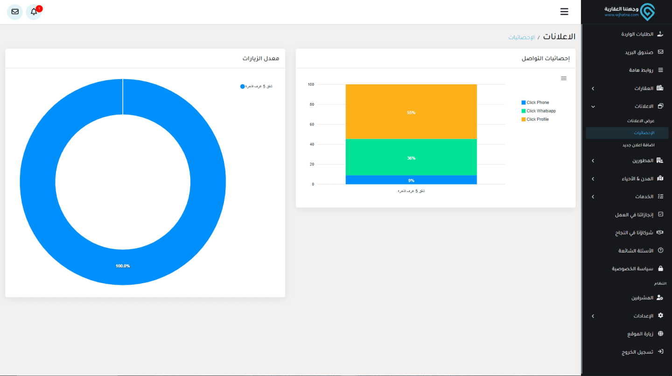Open the mail envelope icon in header
Screen dimensions: 672x376
15,12
